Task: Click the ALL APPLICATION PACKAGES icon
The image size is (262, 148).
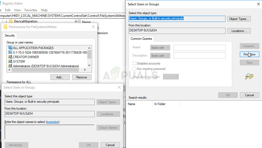Action: pyautogui.click(x=10, y=48)
